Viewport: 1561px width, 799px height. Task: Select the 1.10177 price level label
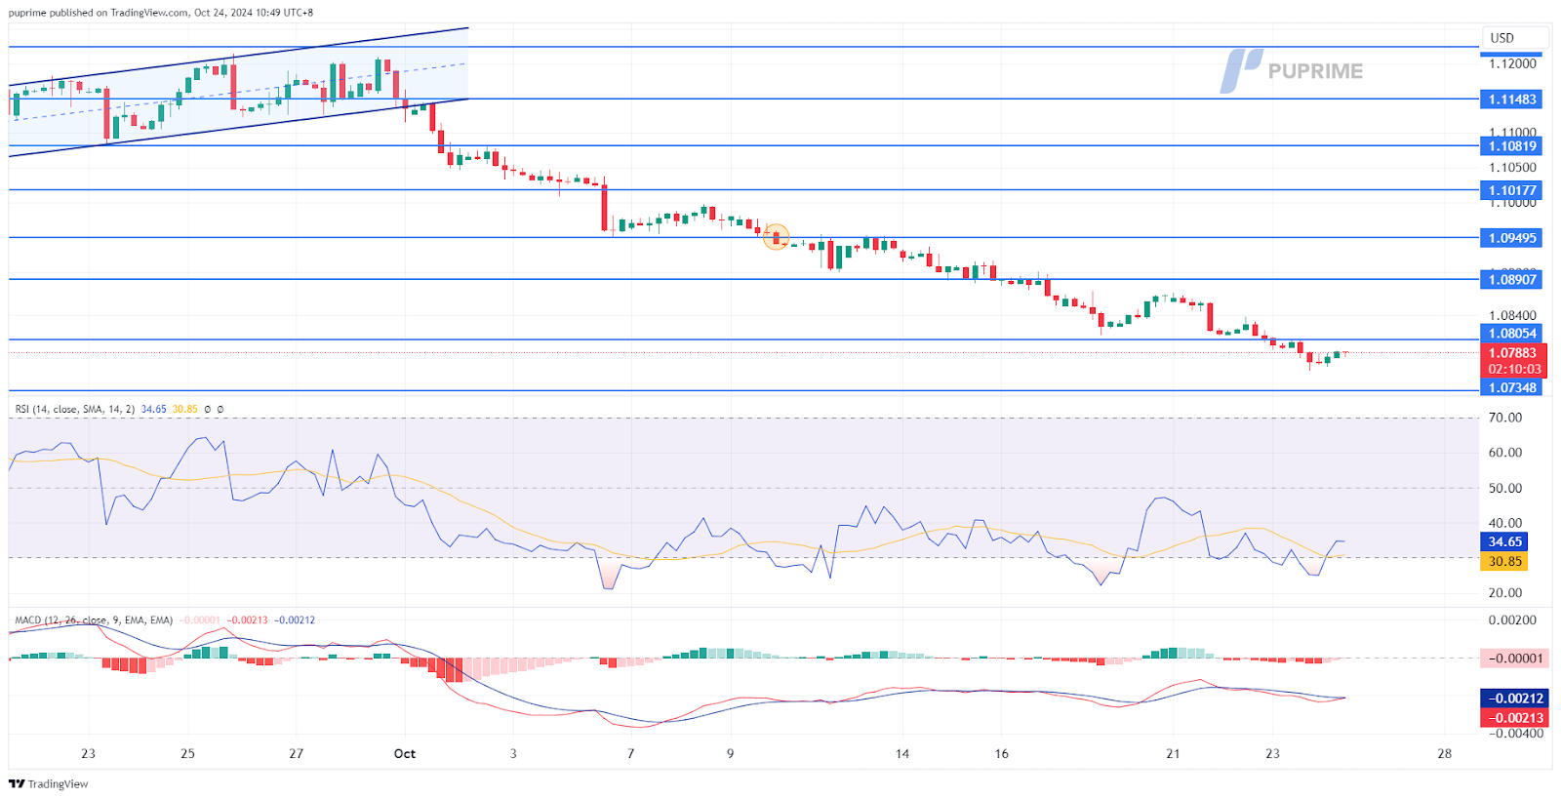click(x=1511, y=190)
